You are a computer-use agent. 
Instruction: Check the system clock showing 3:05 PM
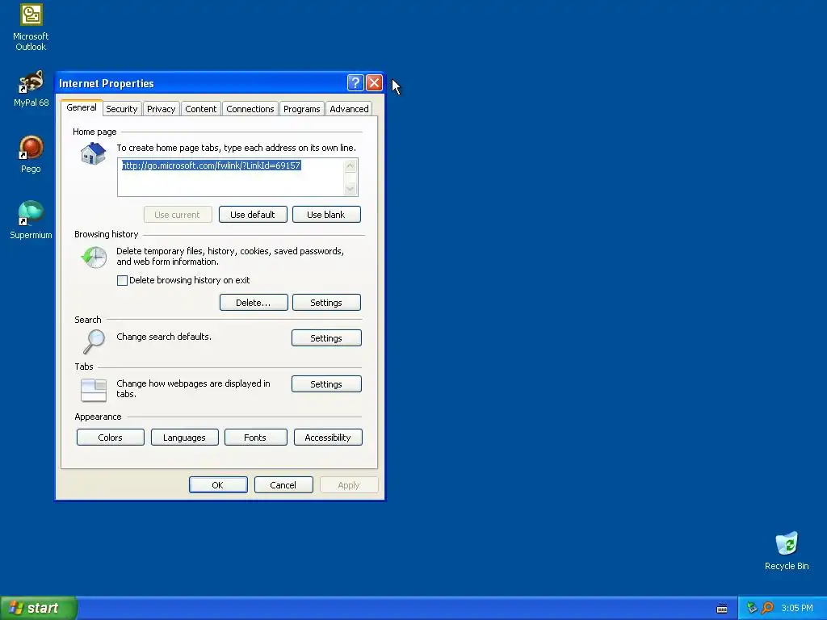[x=797, y=608]
